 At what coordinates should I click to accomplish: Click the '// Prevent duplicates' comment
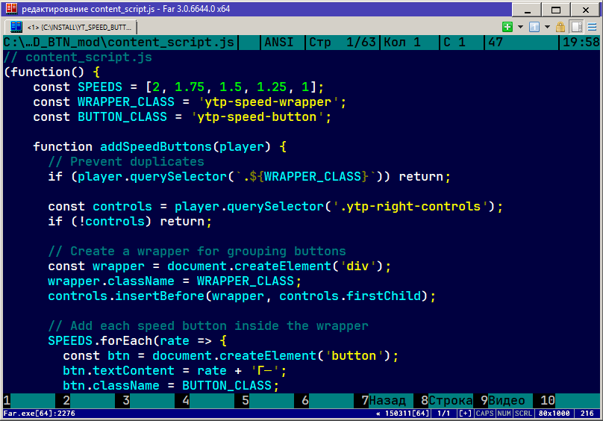(x=126, y=162)
